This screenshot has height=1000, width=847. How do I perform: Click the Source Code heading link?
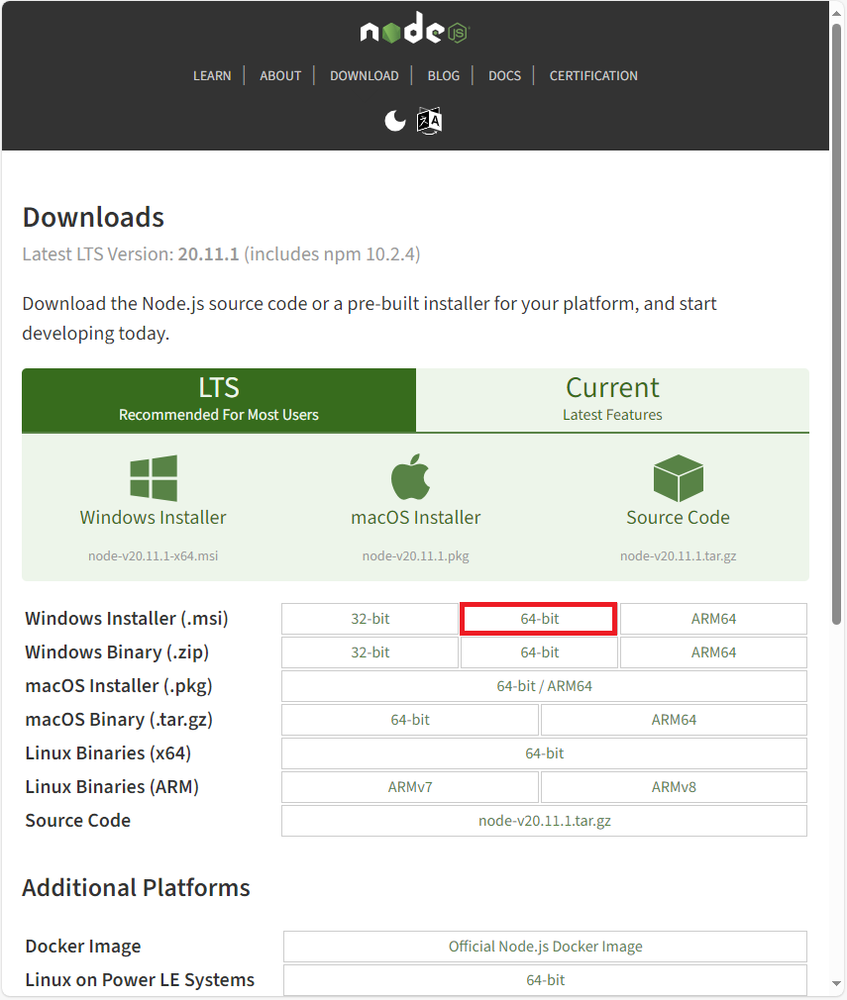click(x=678, y=517)
